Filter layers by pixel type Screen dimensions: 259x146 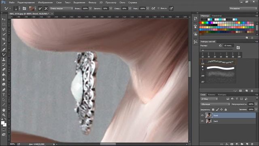click(x=228, y=99)
